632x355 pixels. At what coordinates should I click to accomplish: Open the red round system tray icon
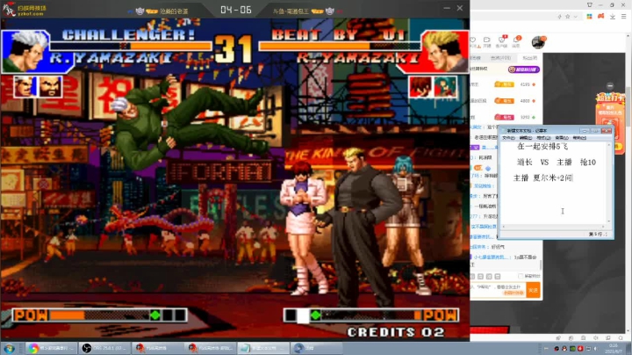click(x=580, y=348)
